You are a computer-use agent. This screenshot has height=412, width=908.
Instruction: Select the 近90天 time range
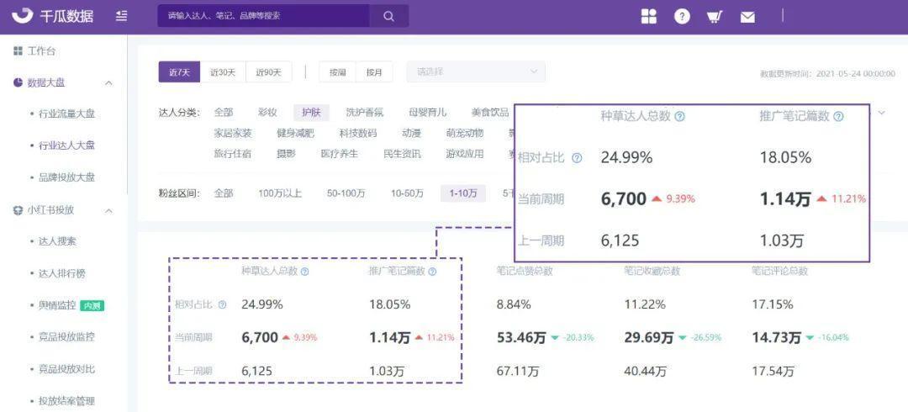pos(269,72)
